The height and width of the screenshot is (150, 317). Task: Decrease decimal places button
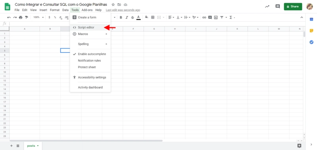click(61, 17)
